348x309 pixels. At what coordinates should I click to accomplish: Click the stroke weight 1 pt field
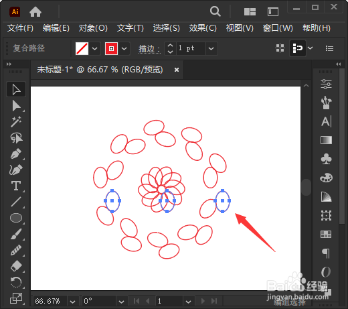191,48
